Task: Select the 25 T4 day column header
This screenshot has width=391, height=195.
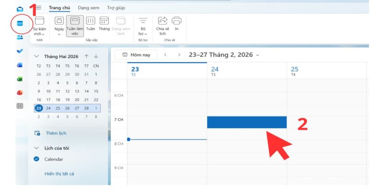Action: point(327,71)
